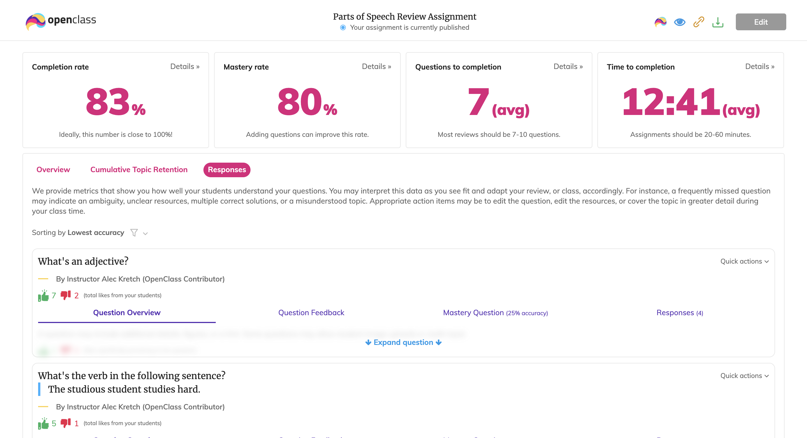Open Details for Completion rate
This screenshot has height=438, width=807.
click(185, 66)
